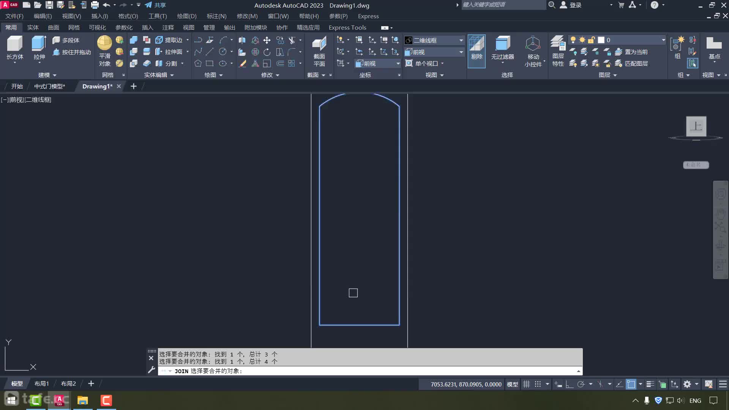Click the 匹配图层 match layer button

tap(632, 63)
